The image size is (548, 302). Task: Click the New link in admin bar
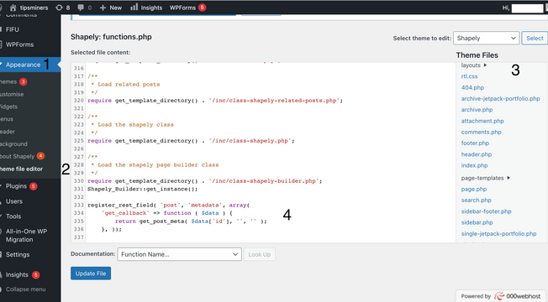point(115,8)
